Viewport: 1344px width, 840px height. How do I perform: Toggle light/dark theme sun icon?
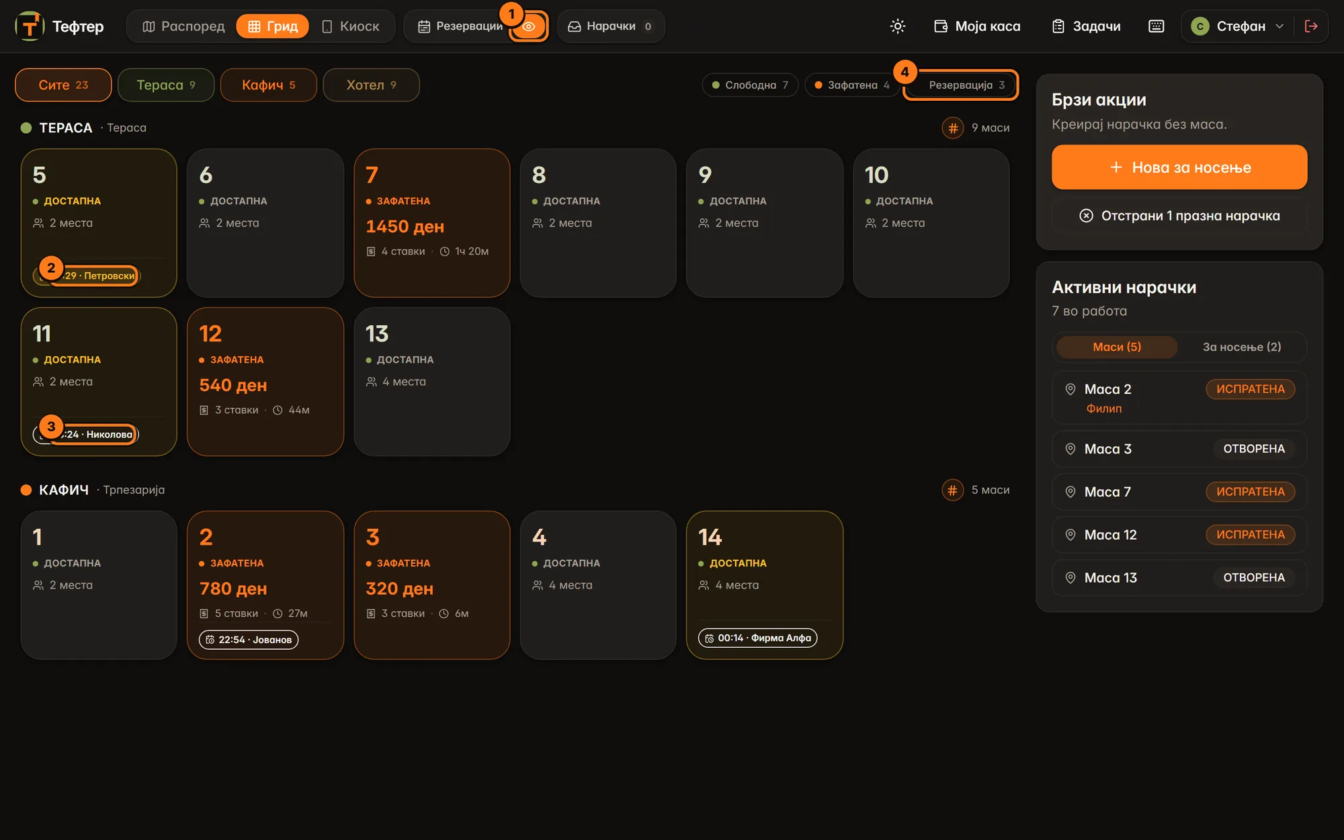tap(898, 26)
